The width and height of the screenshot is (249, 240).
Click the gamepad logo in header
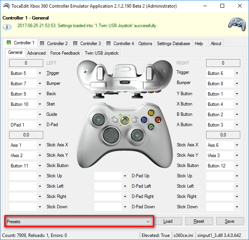coord(237,24)
